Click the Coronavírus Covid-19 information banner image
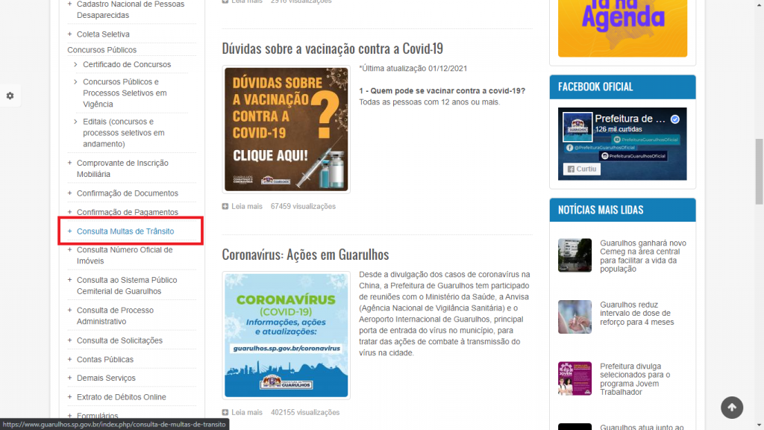764x430 pixels. coord(286,334)
